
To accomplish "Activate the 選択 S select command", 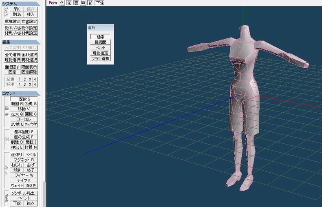I will 24,99.
